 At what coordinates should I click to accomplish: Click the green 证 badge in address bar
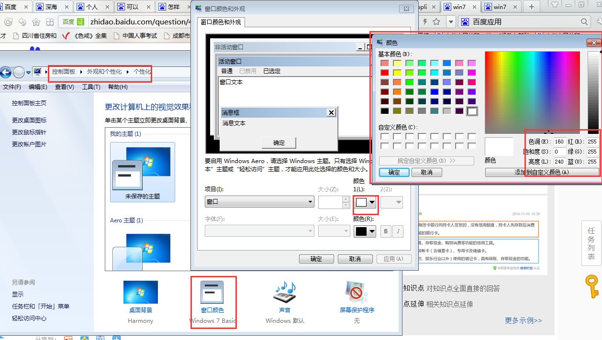pyautogui.click(x=80, y=22)
